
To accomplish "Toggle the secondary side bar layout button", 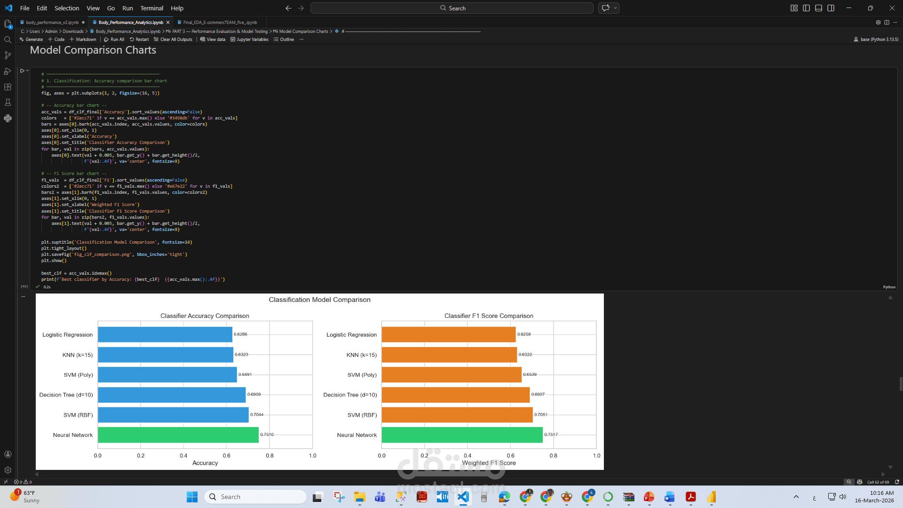I will [x=831, y=8].
